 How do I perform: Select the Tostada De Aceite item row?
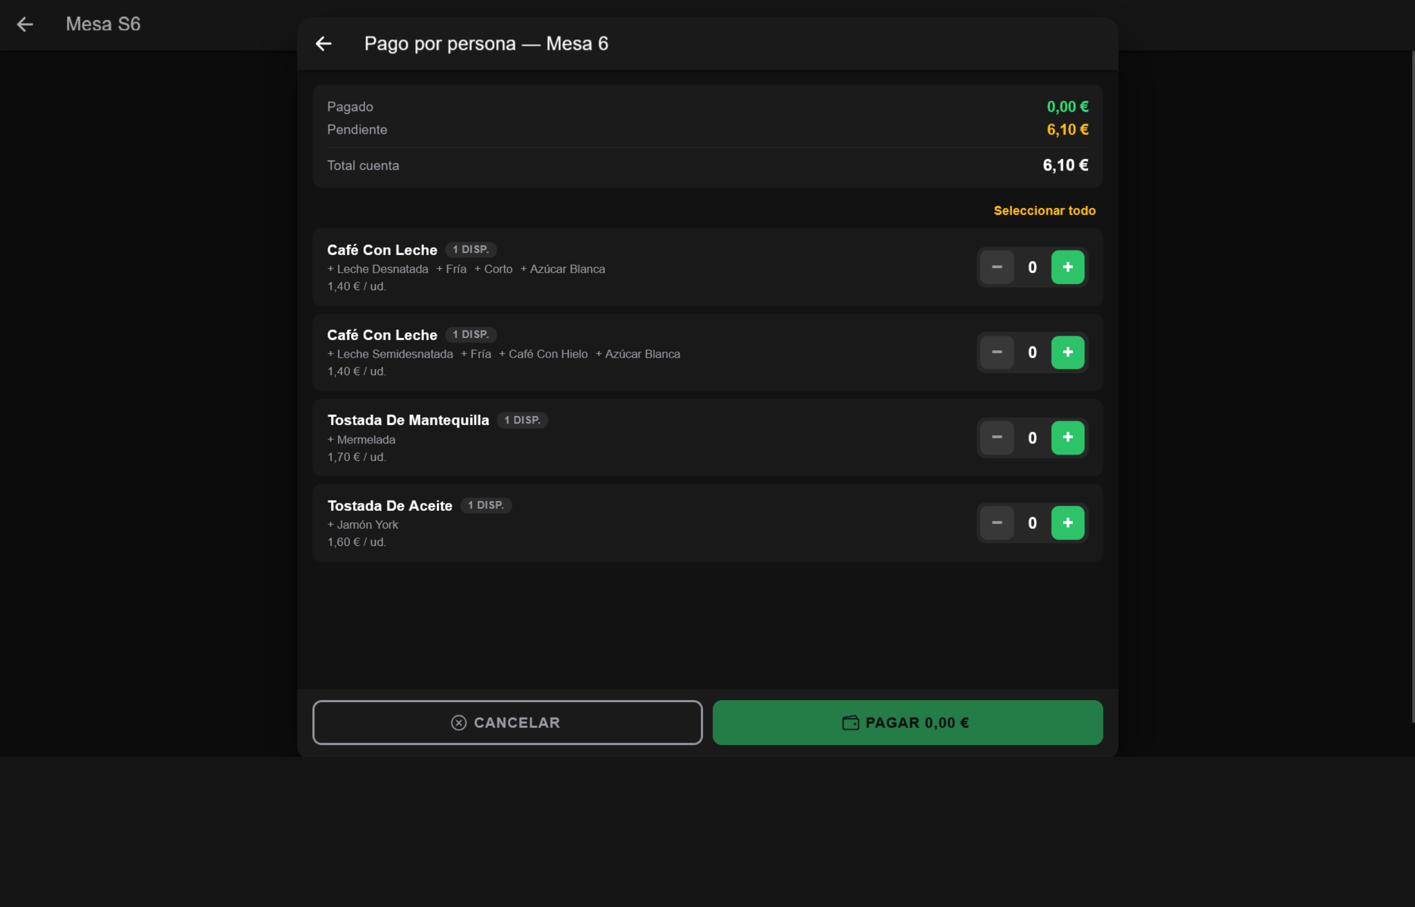click(x=707, y=523)
